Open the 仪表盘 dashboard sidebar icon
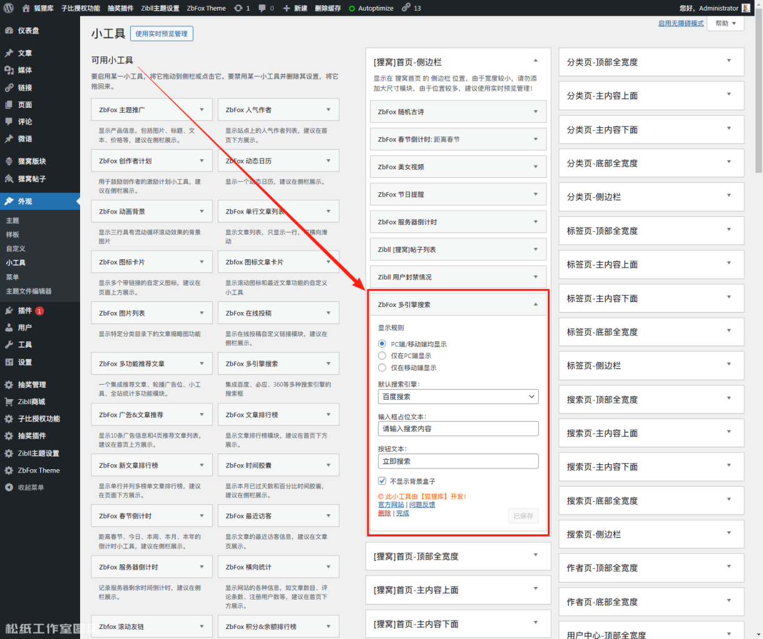763x639 pixels. pyautogui.click(x=9, y=31)
